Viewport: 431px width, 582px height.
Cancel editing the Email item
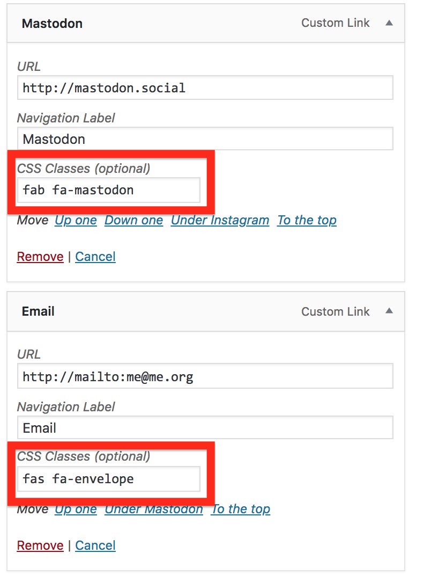pyautogui.click(x=95, y=545)
